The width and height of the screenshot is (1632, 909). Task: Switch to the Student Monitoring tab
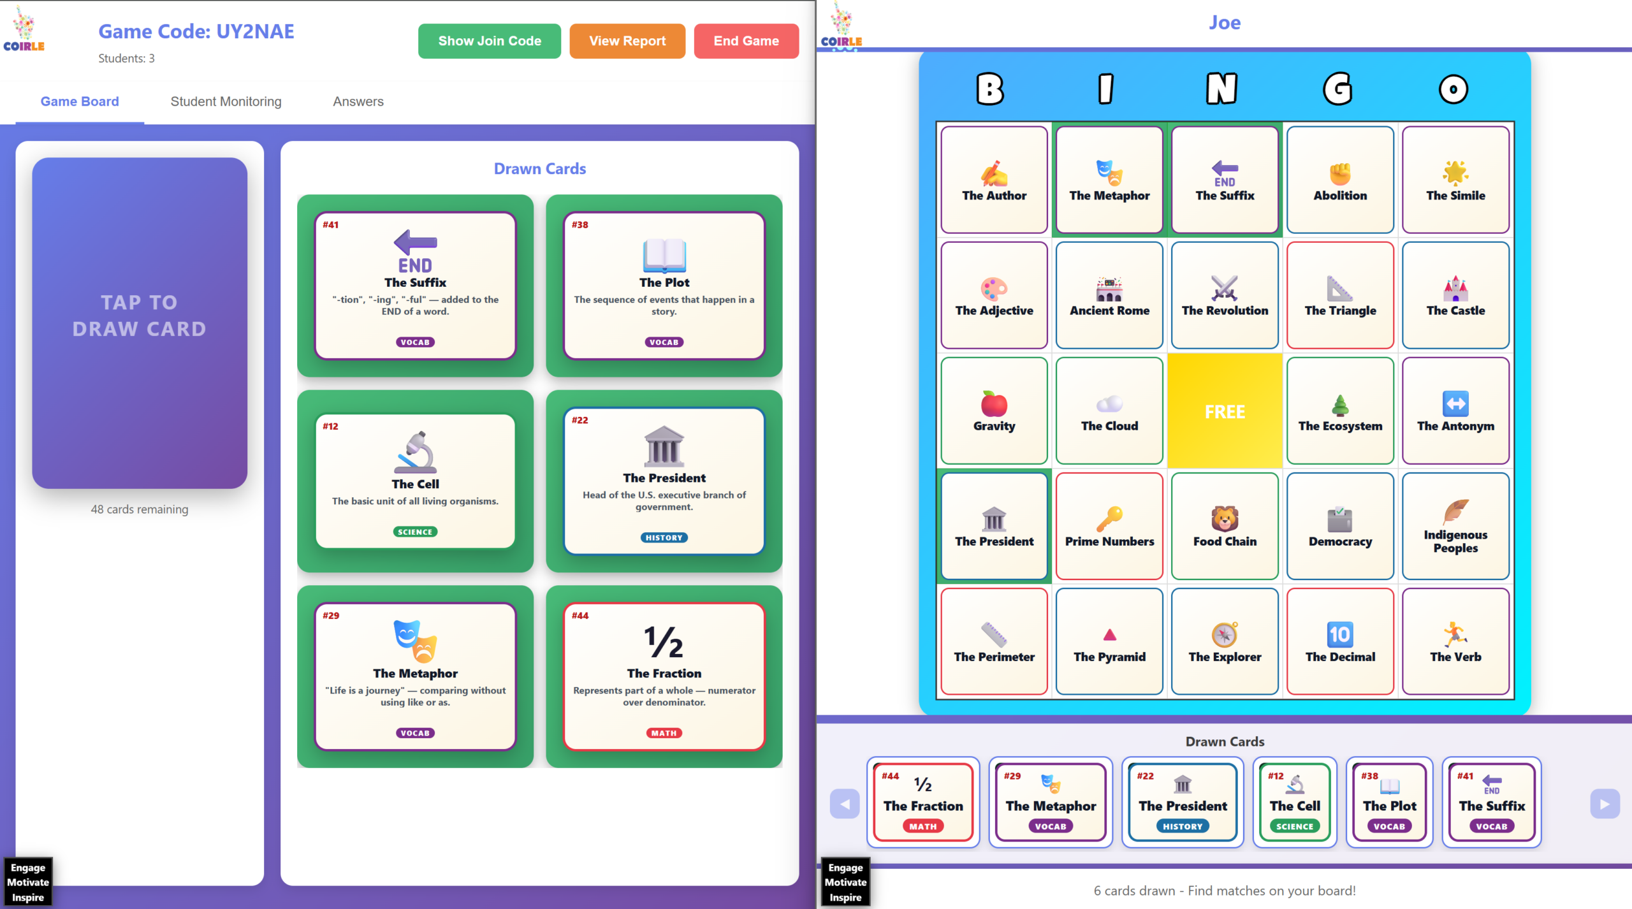coord(226,101)
